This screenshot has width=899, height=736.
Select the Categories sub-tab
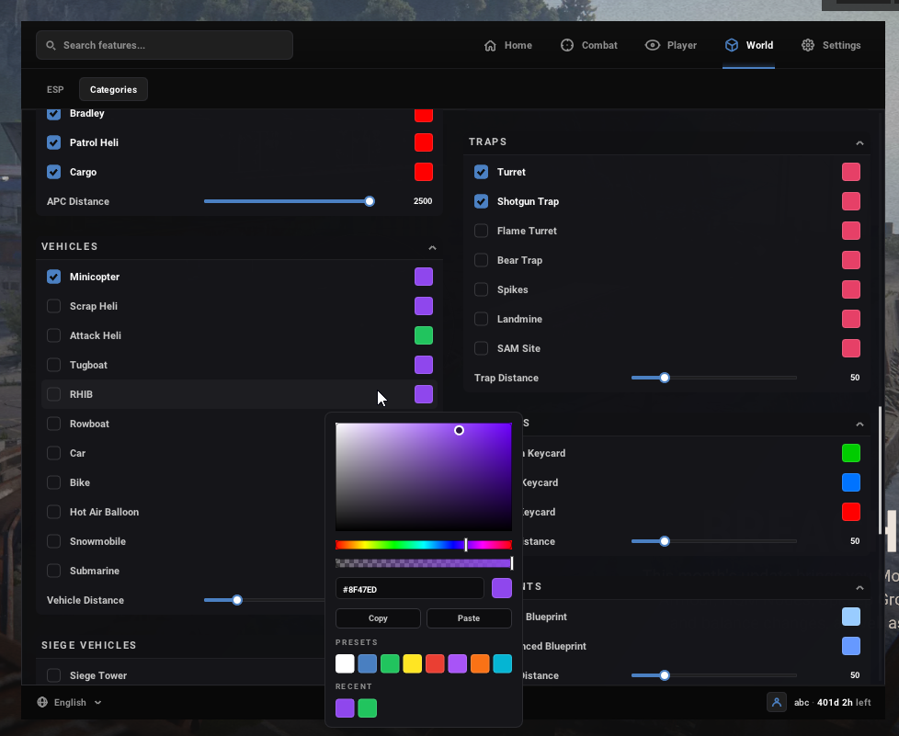[113, 89]
